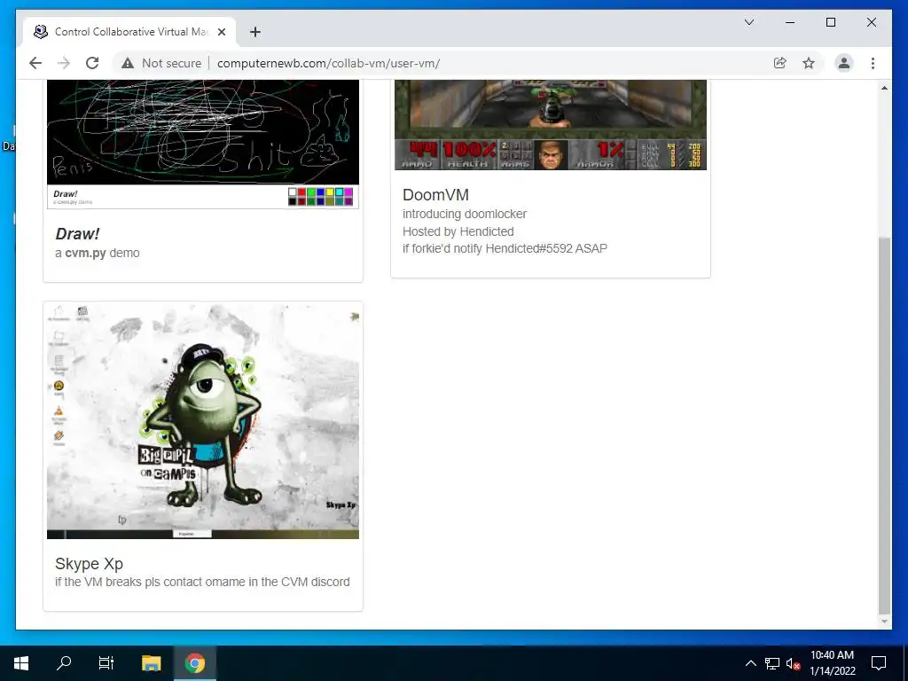The width and height of the screenshot is (908, 681).
Task: Open the Skype Xp VM thumbnail
Action: [203, 421]
